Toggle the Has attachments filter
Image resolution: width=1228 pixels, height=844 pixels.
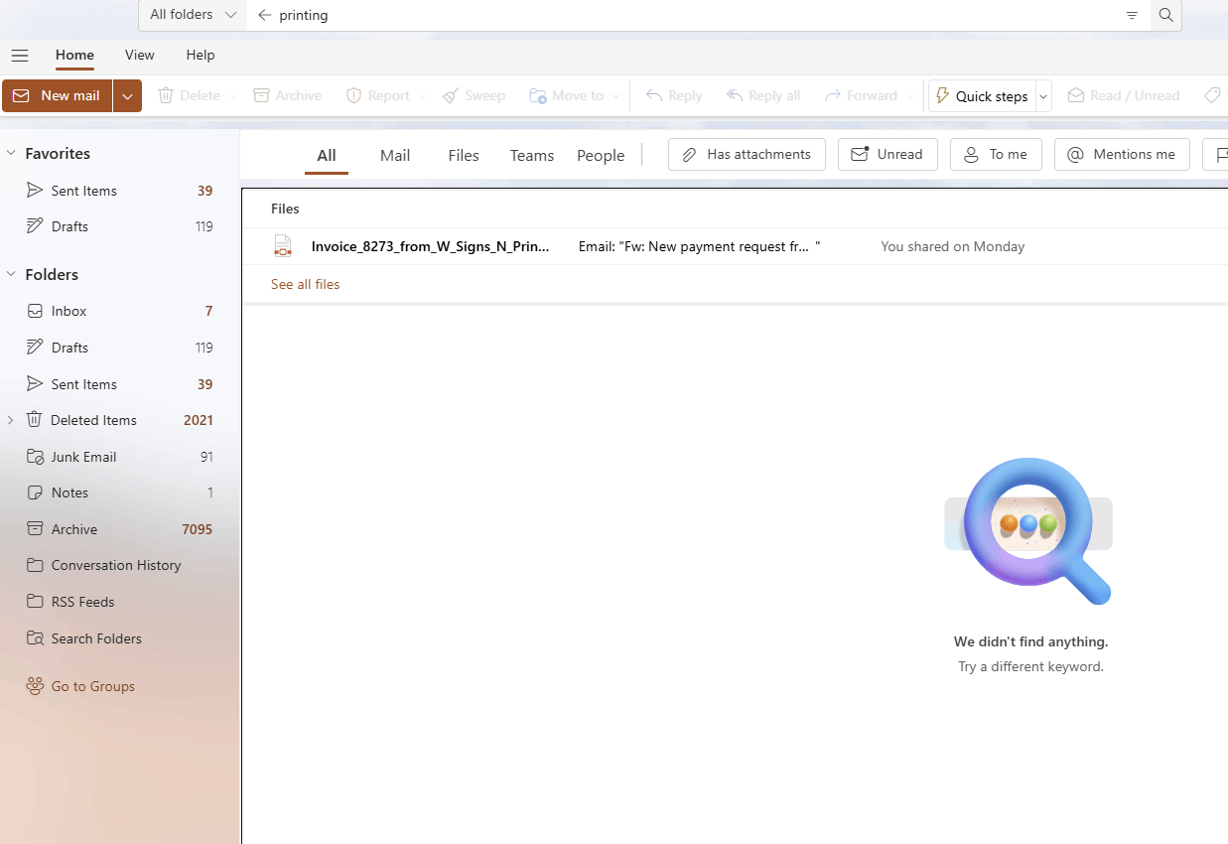click(x=747, y=154)
